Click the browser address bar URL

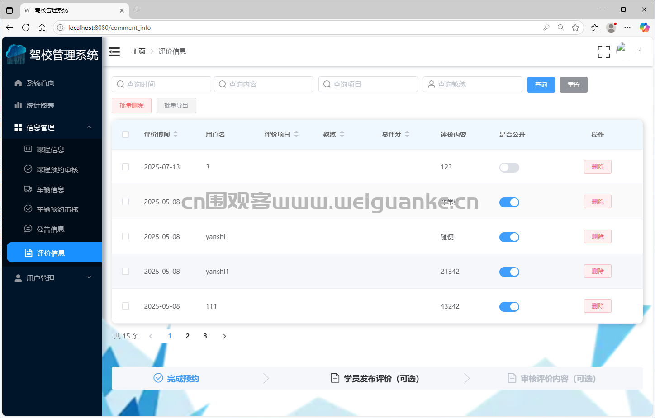tap(109, 28)
